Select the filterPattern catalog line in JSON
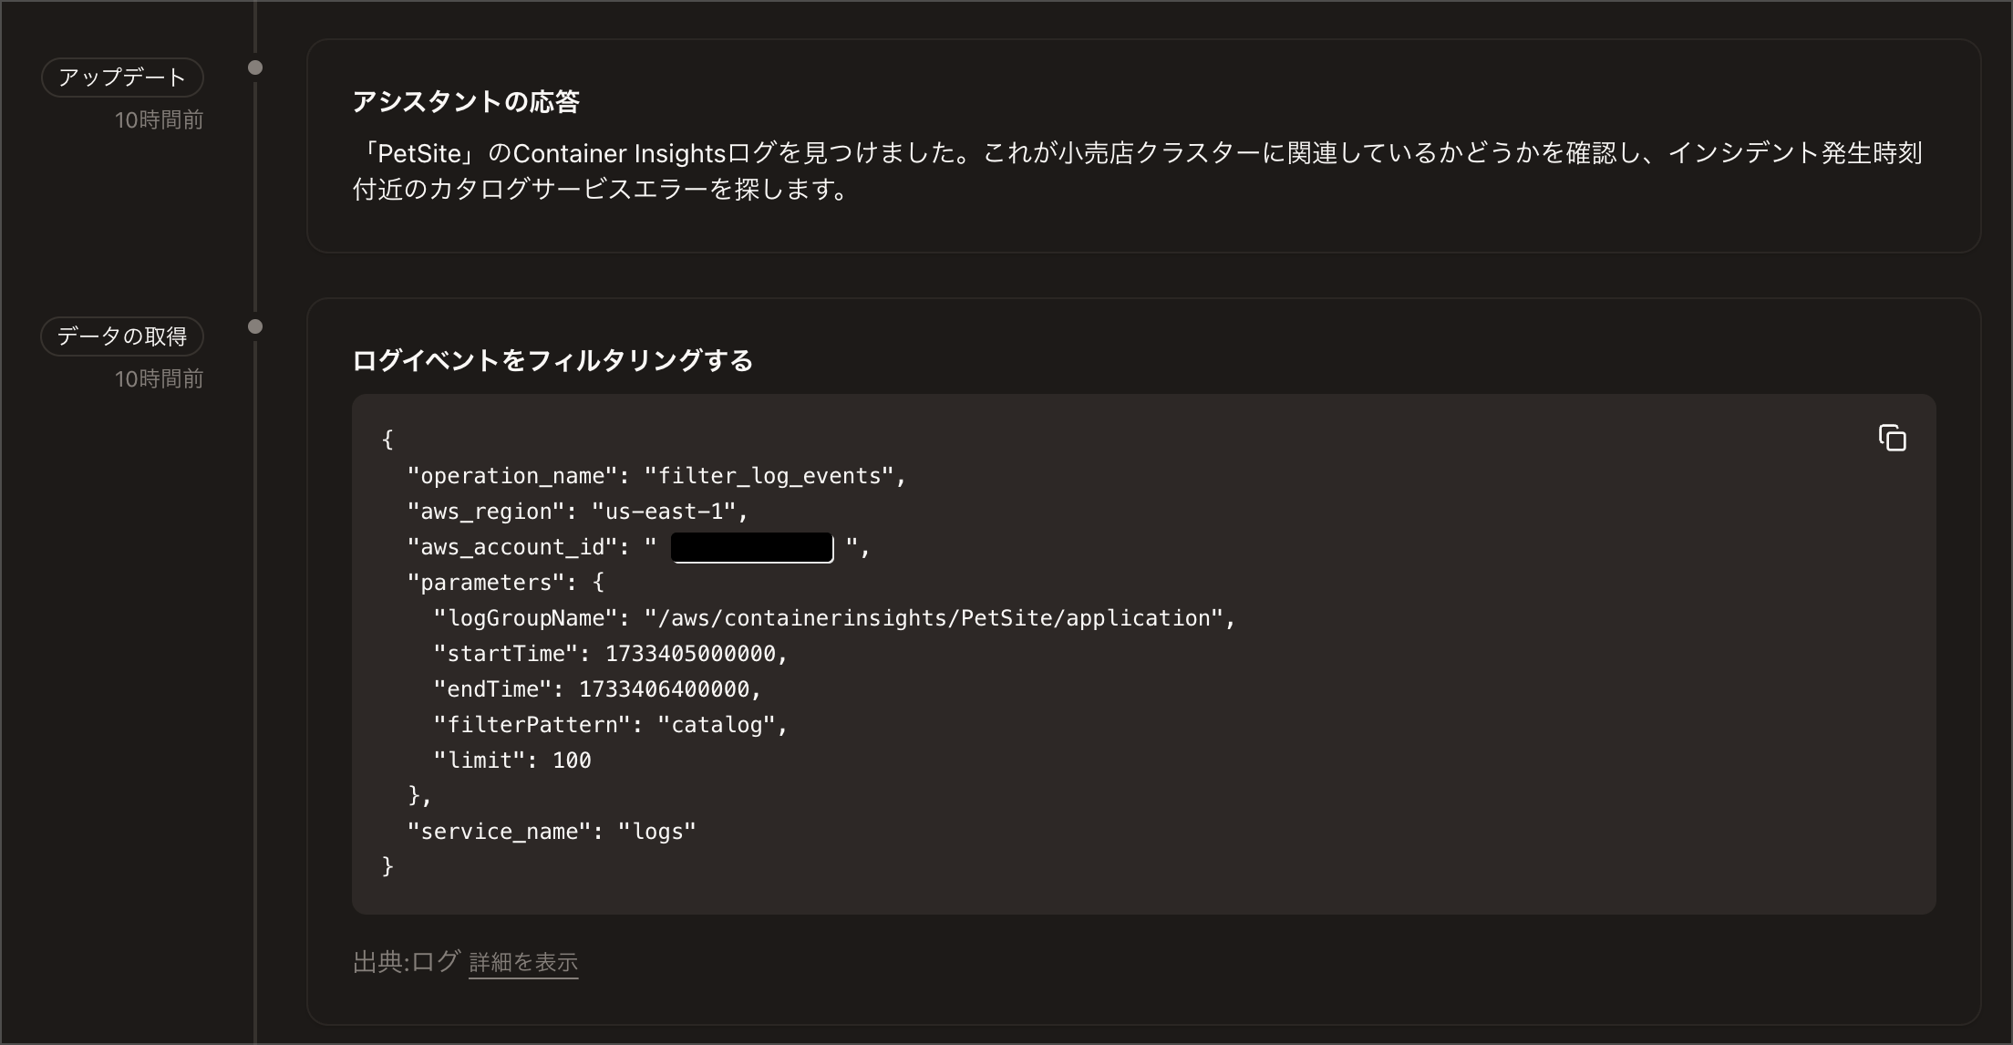This screenshot has width=2013, height=1045. point(609,724)
